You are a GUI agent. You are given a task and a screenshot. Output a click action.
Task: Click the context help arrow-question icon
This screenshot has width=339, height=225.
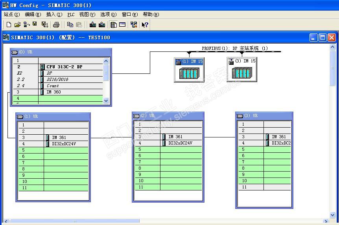(145, 25)
